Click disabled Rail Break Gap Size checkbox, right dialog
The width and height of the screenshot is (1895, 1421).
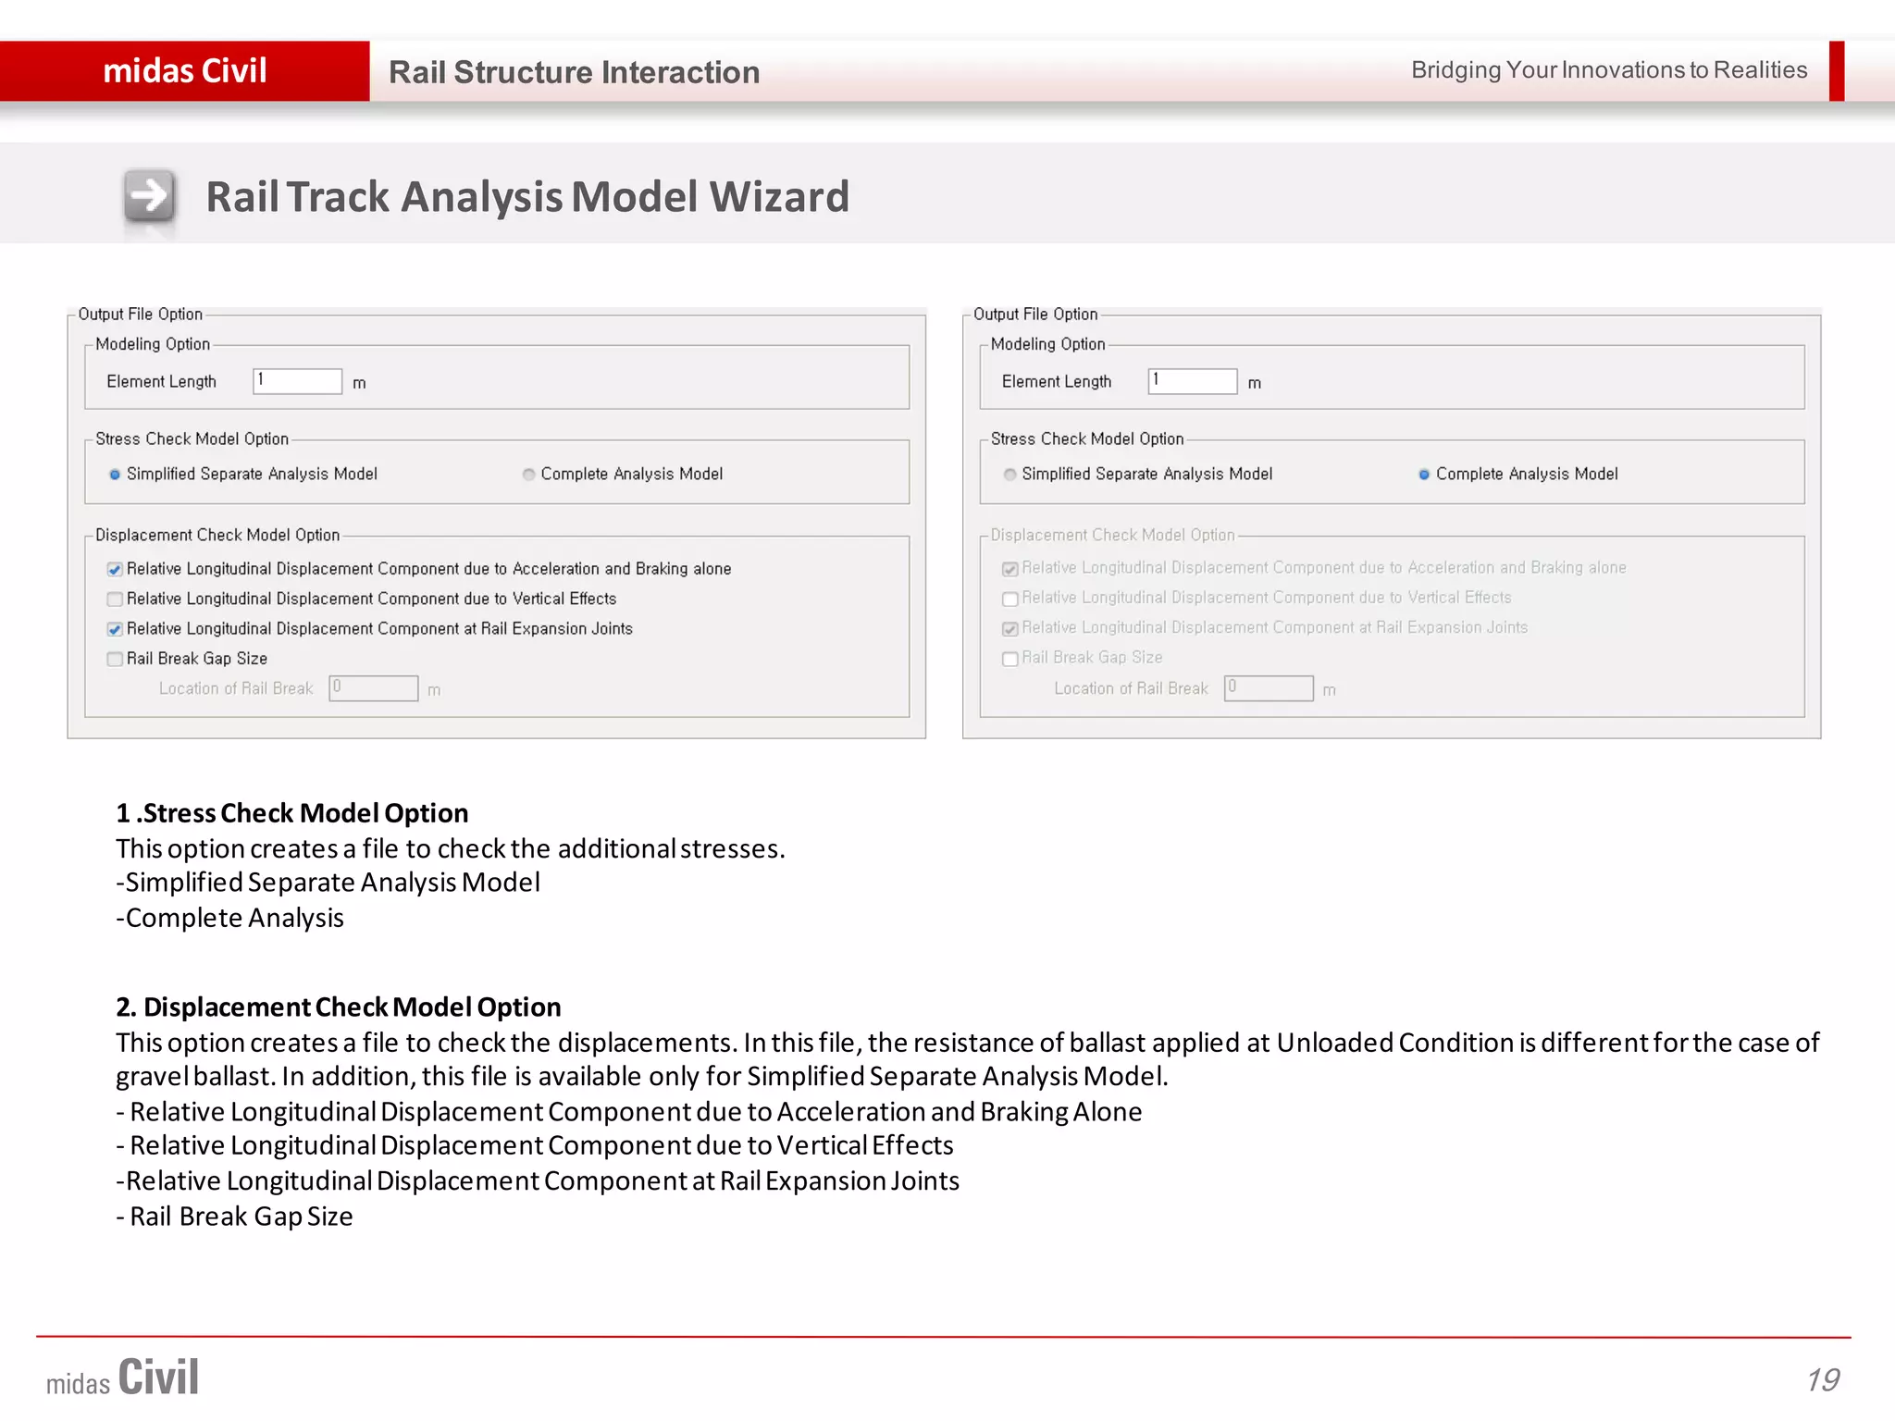pyautogui.click(x=1010, y=659)
